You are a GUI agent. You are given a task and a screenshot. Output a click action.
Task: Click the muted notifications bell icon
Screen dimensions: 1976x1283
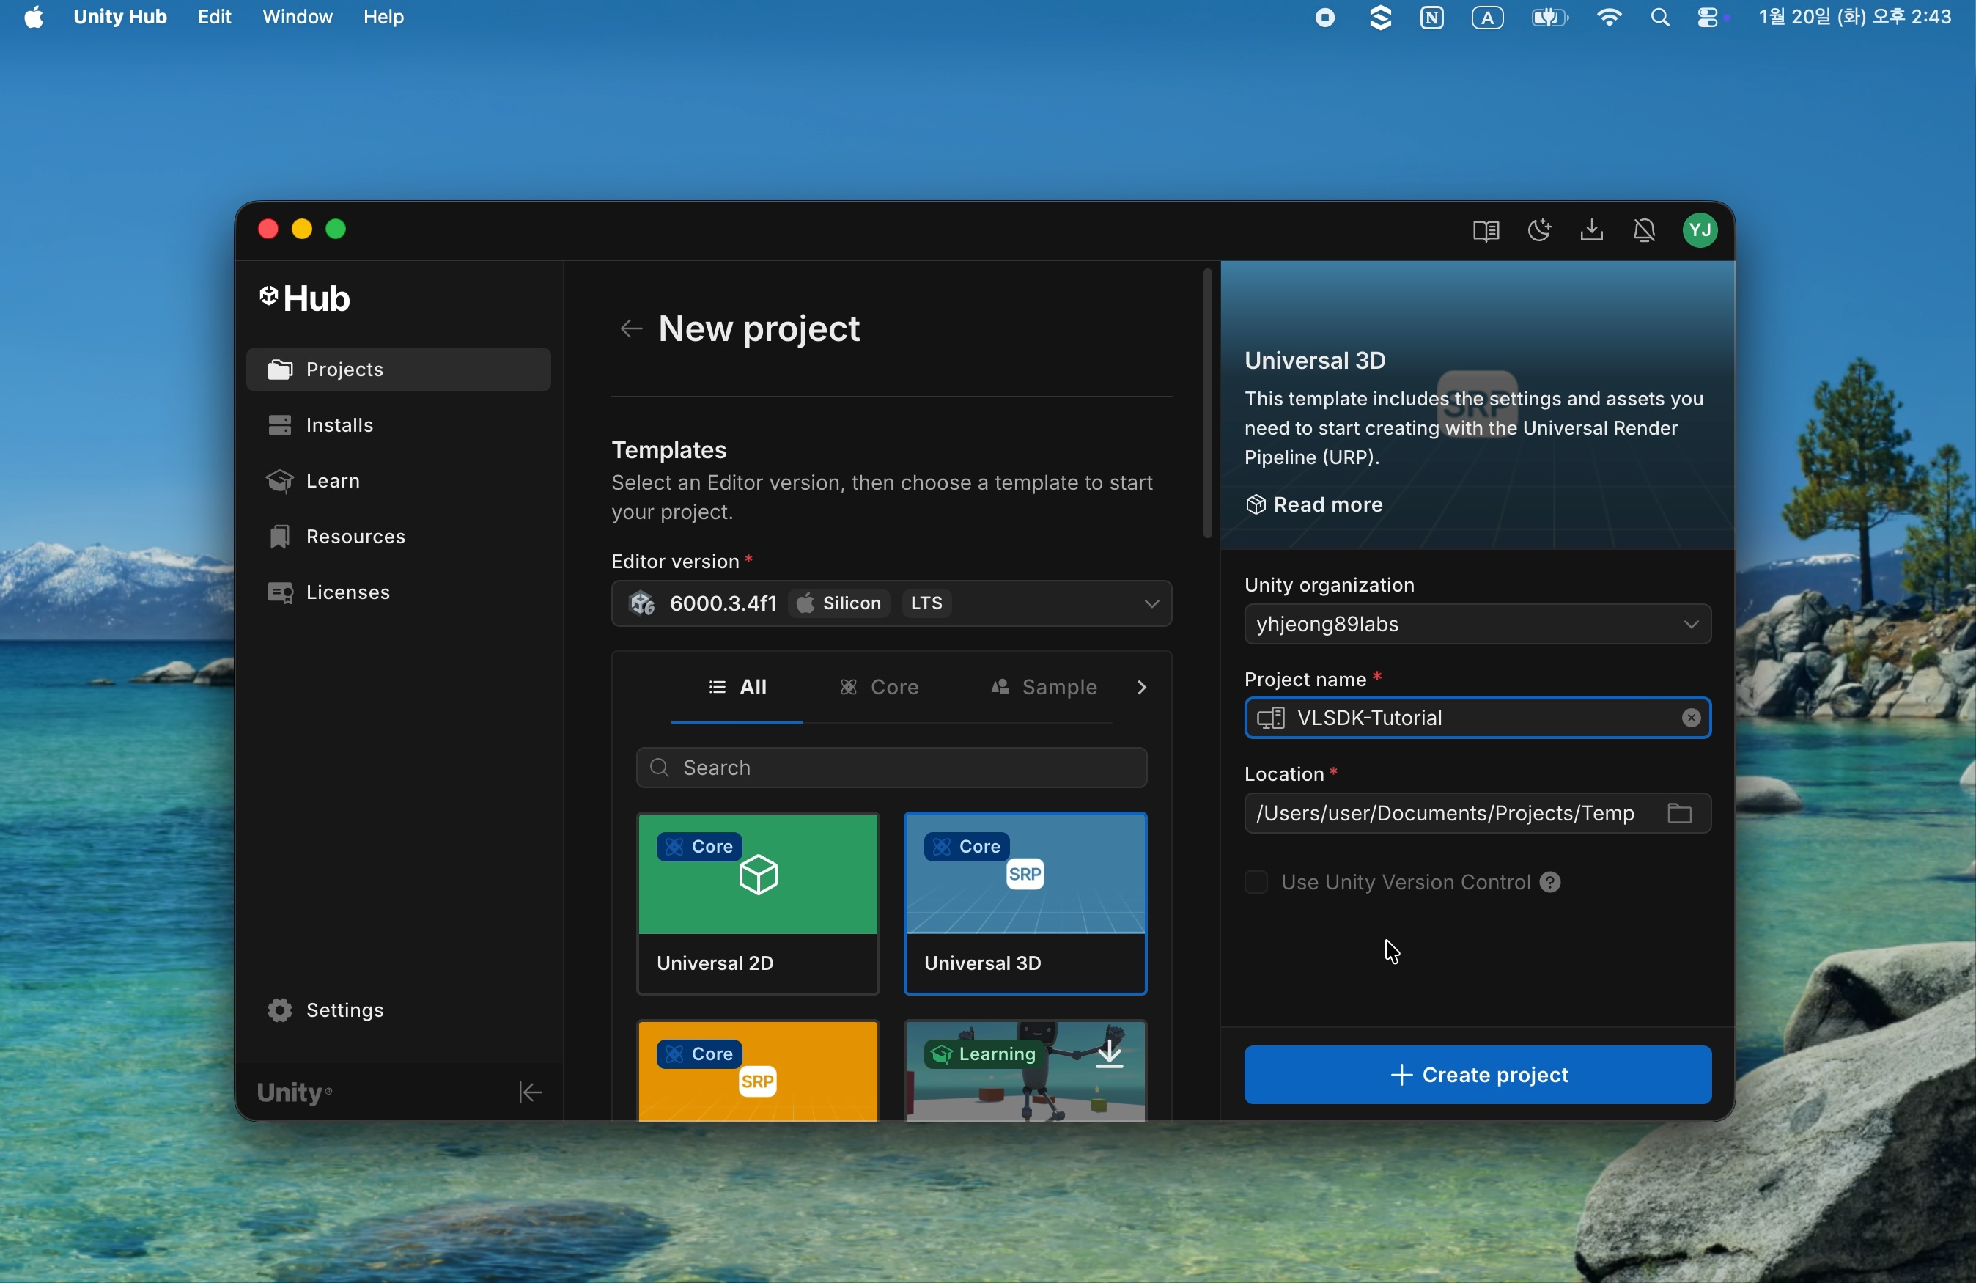[1645, 231]
